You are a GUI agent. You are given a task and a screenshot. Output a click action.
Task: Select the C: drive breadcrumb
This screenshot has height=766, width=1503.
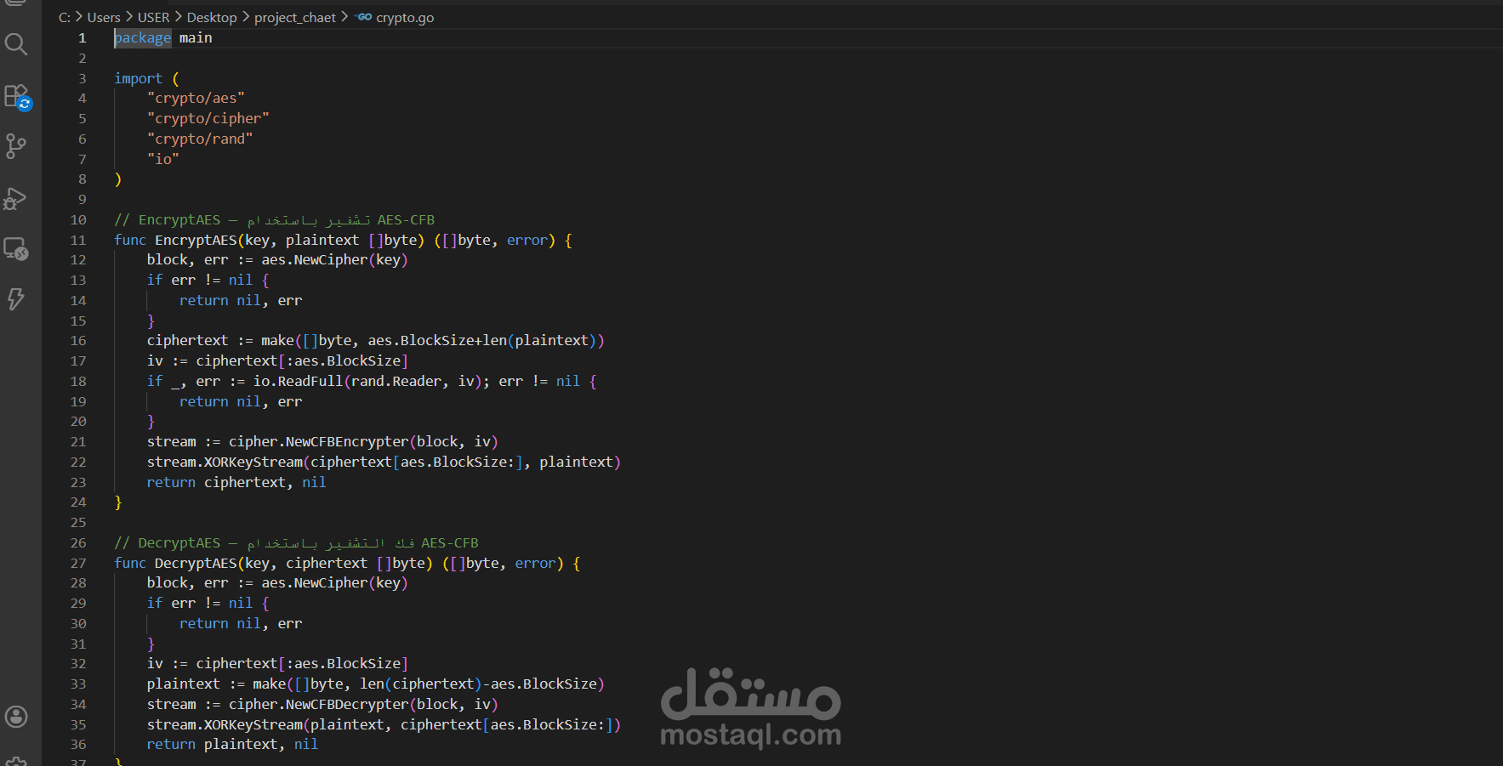pos(65,17)
